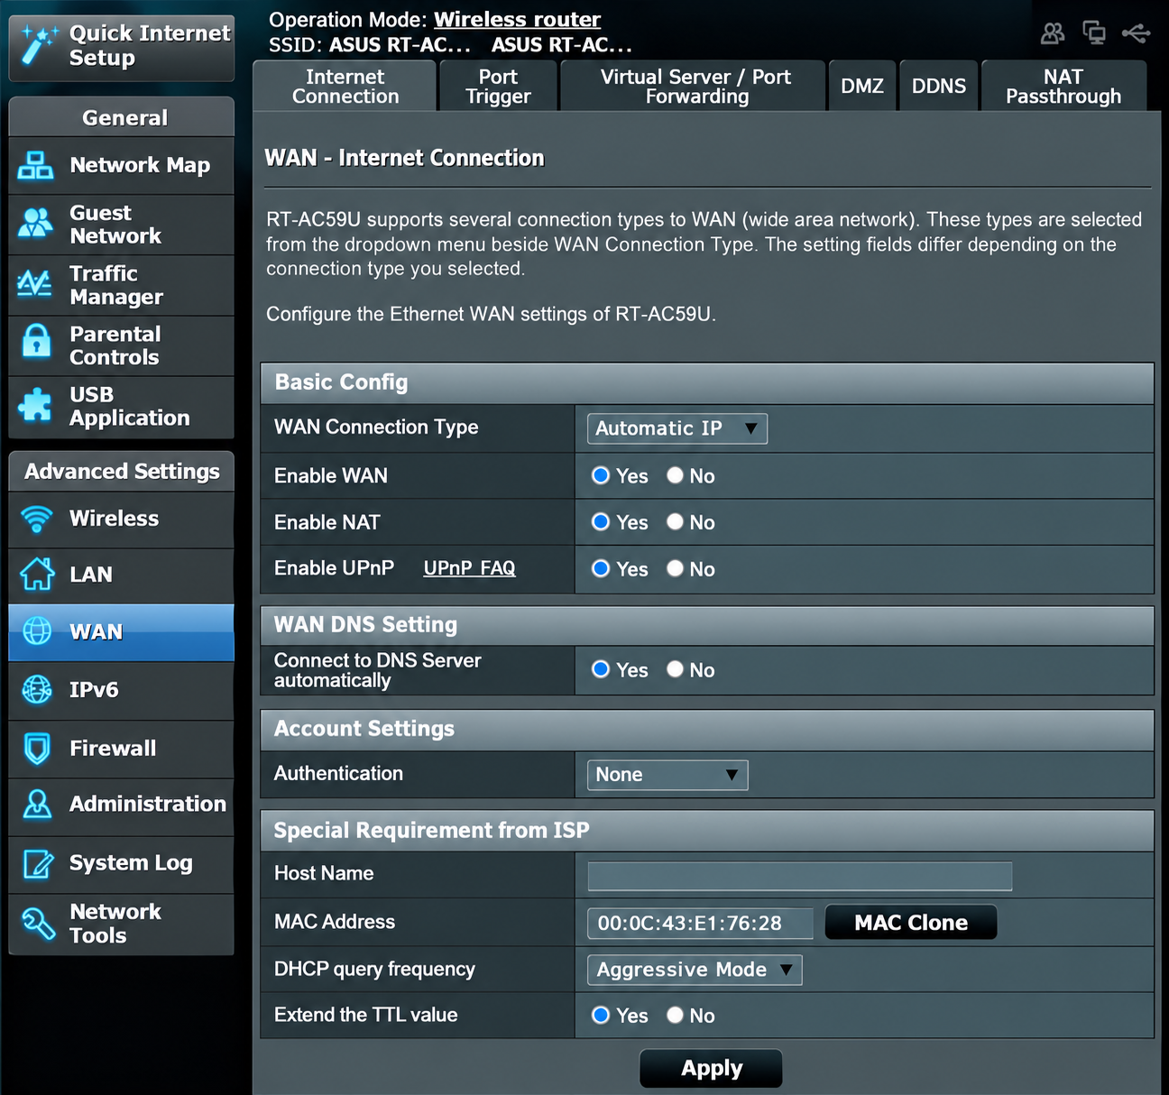Switch to the Internet Connection tab

345,87
